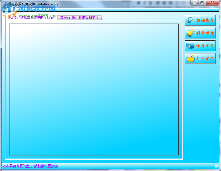221x171 pixels.
Task: Click the yellow folder icon on 打开记录
Action: click(190, 58)
